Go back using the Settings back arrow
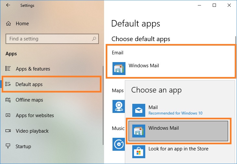Viewport: 237px width, 164px height. coord(8,5)
